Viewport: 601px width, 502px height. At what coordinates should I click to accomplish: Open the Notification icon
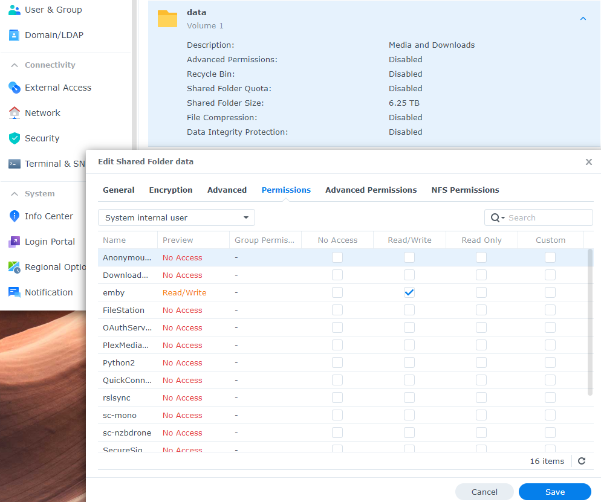15,292
